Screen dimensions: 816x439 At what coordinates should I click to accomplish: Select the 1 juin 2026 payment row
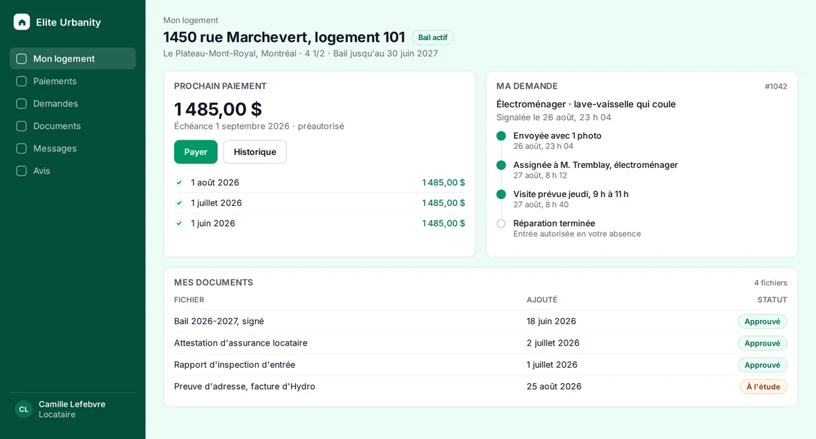click(319, 223)
